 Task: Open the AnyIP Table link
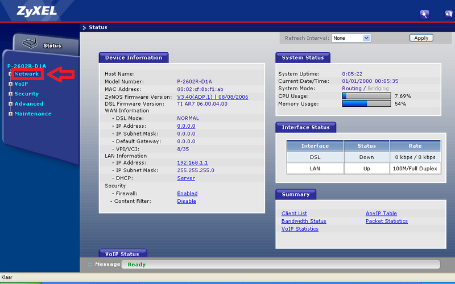pyautogui.click(x=381, y=214)
